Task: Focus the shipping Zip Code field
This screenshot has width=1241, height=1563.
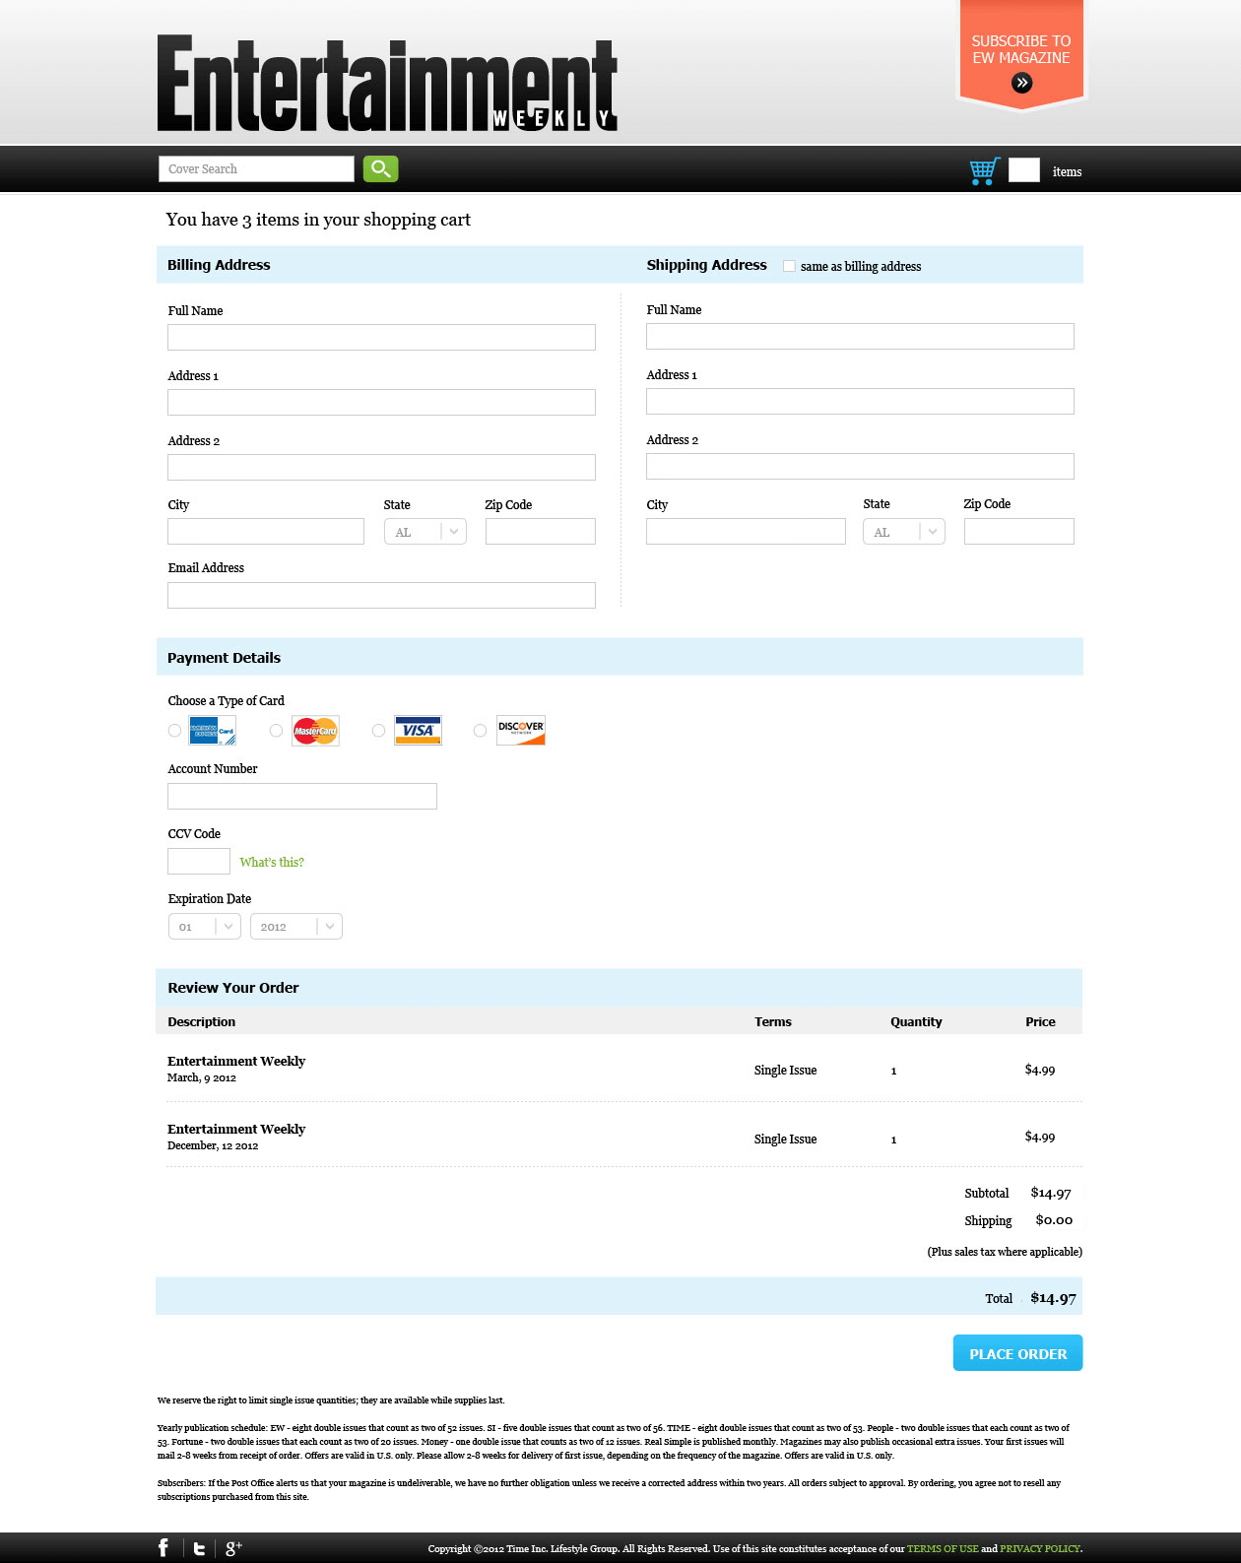Action: (1019, 532)
